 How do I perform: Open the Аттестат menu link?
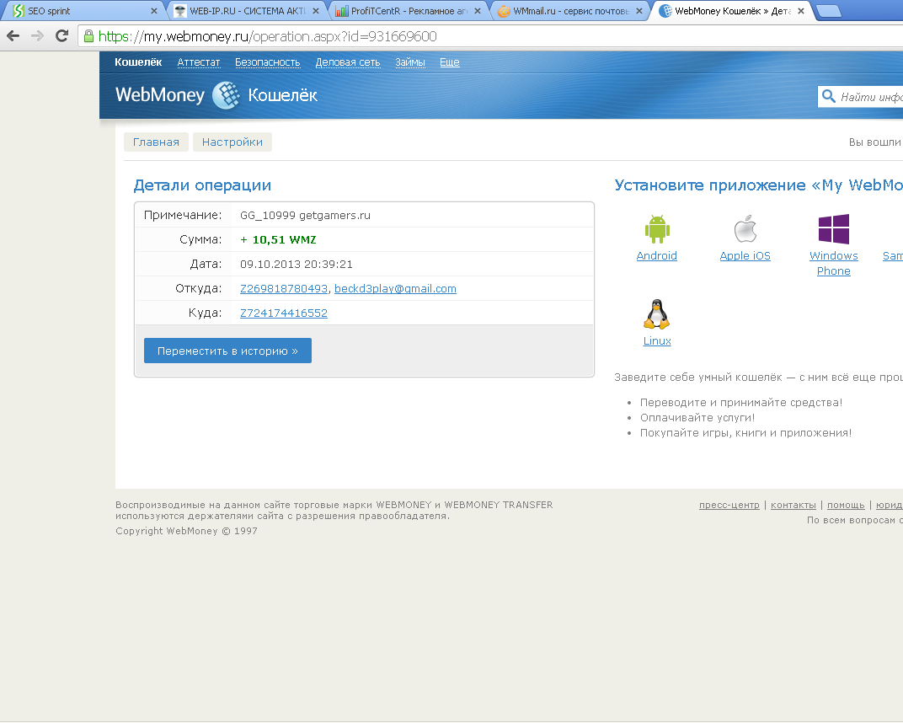199,62
